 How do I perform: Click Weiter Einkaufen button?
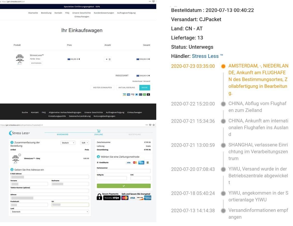pos(102,88)
